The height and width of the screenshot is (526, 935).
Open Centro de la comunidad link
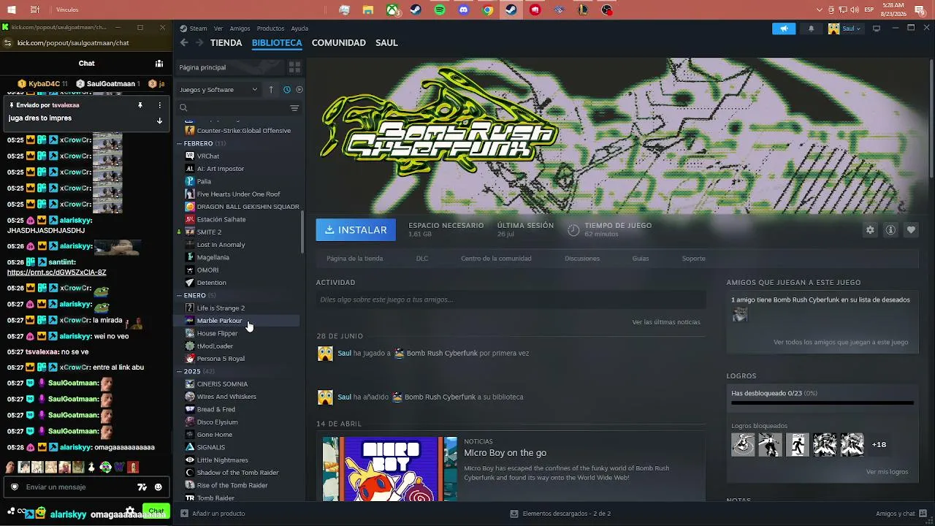496,259
